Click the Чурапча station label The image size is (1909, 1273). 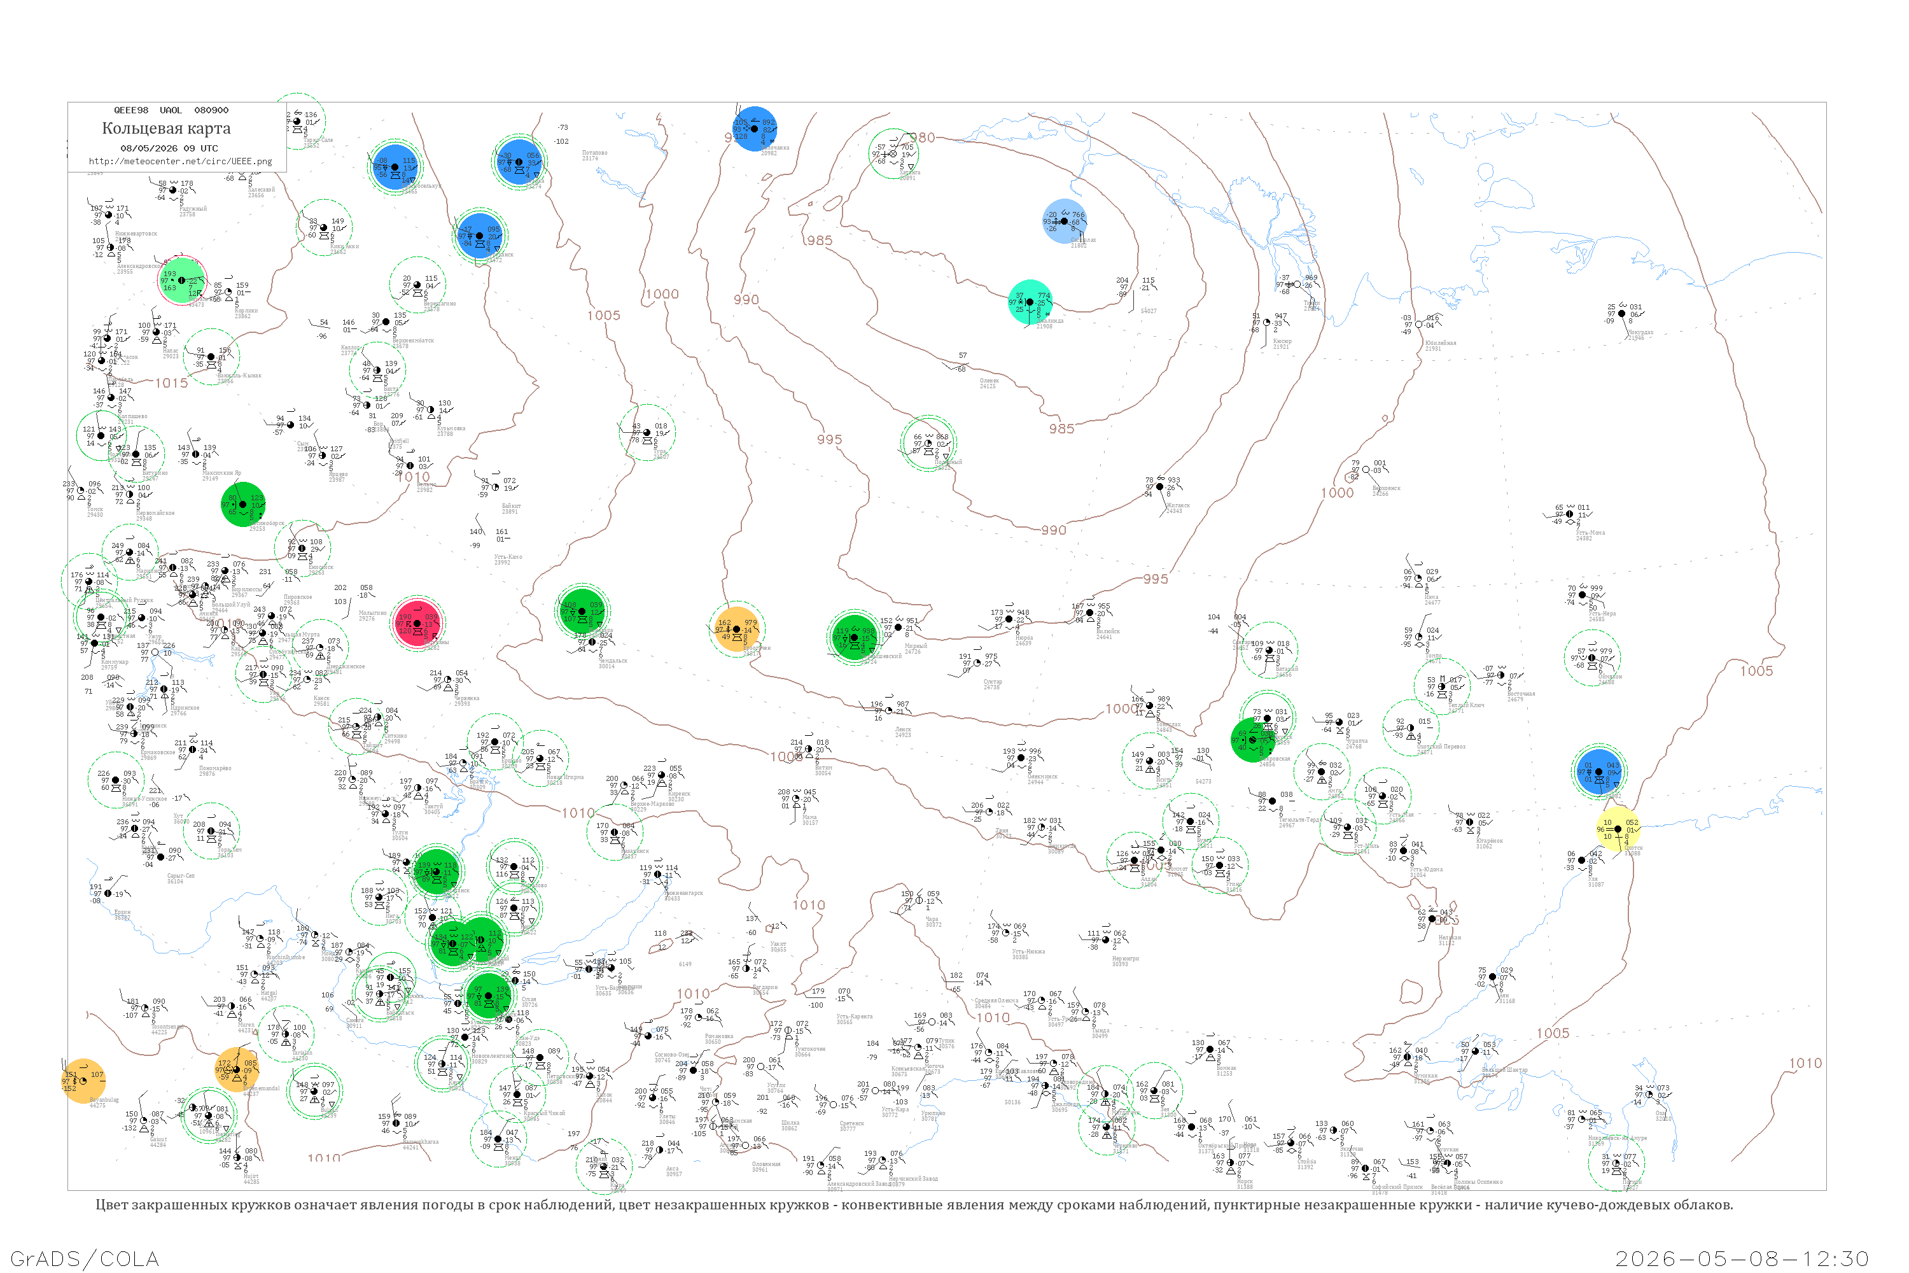[1356, 742]
